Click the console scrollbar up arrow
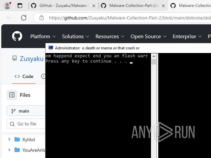 (154, 56)
